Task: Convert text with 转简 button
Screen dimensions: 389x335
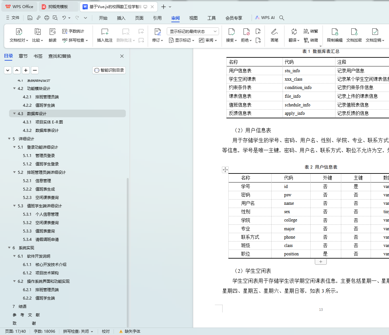Action: [311, 40]
